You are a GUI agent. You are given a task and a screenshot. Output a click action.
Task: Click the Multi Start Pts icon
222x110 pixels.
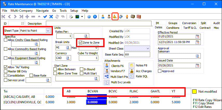click(x=107, y=76)
